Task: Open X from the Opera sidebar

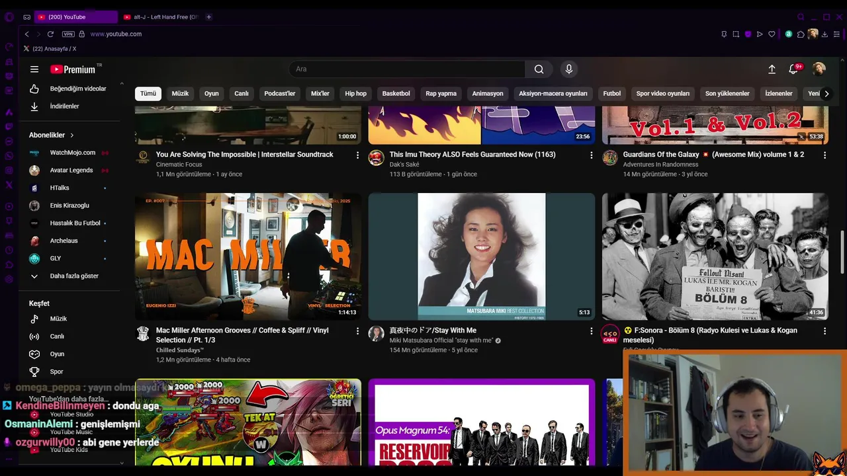Action: (9, 185)
